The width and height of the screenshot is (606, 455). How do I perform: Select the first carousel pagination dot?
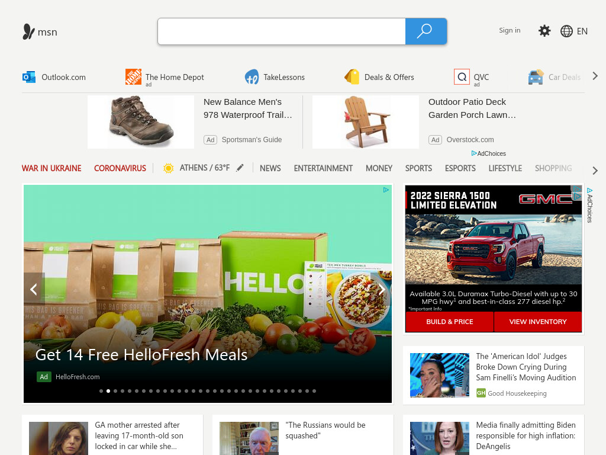tap(101, 391)
